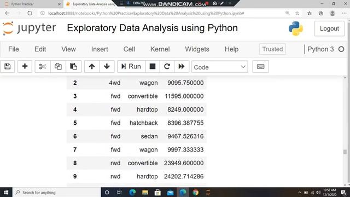Viewport: 350px width, 197px height.
Task: Open the browser favorites list icon
Action: tap(310, 13)
